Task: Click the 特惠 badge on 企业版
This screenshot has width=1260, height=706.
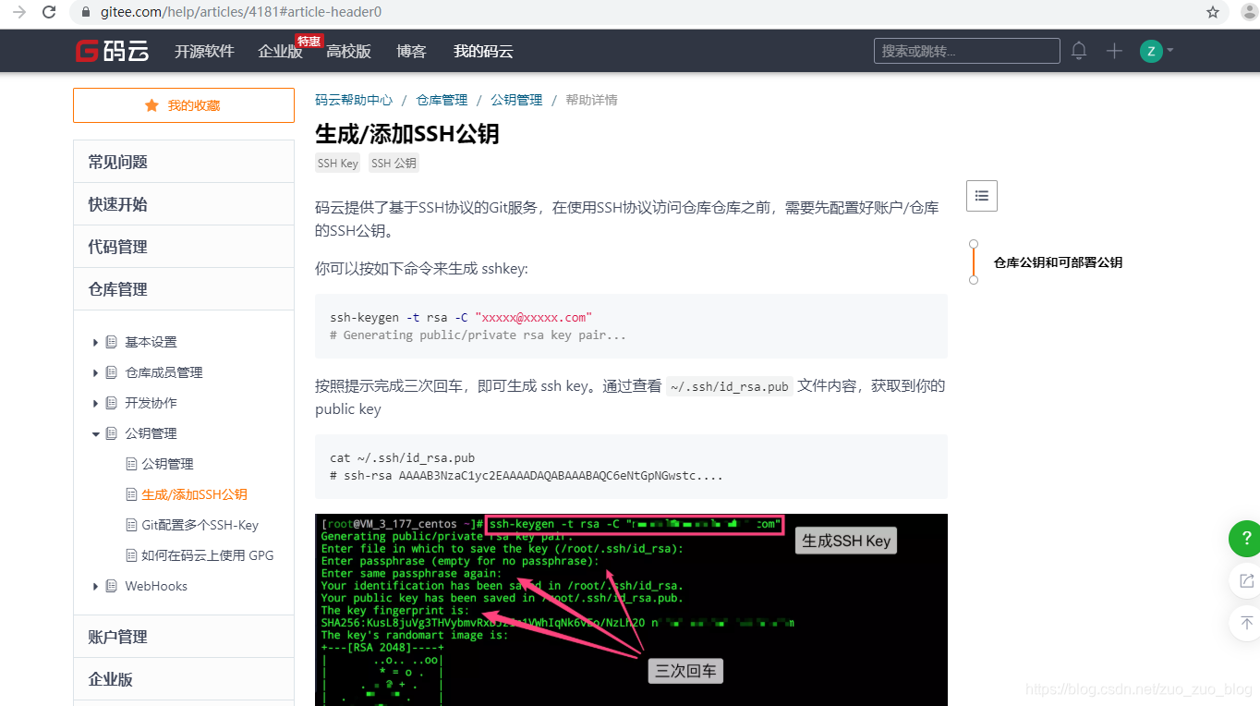Action: point(309,41)
